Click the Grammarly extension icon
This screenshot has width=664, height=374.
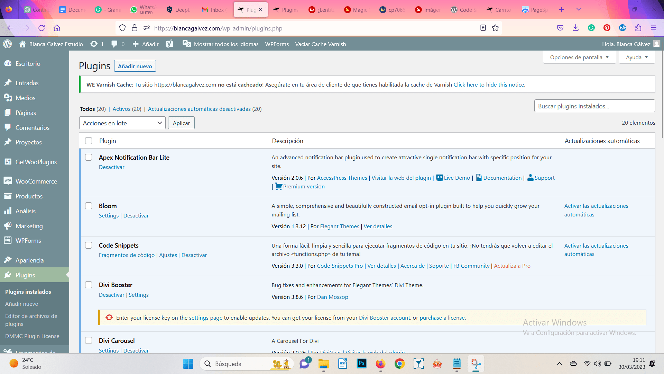(x=591, y=28)
